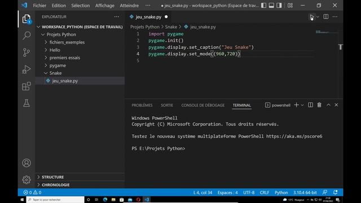361x203 pixels.
Task: Open Microsoft Edge from taskbar
Action: pos(105,200)
